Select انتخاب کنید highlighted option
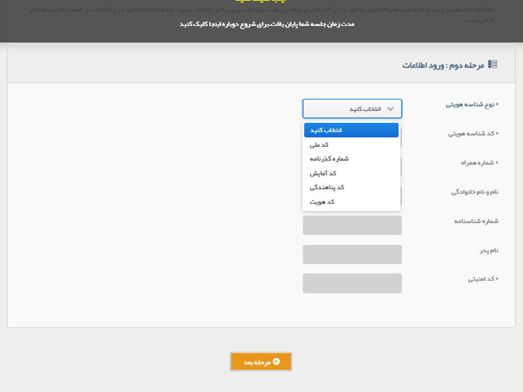This screenshot has width=523, height=392. point(351,130)
